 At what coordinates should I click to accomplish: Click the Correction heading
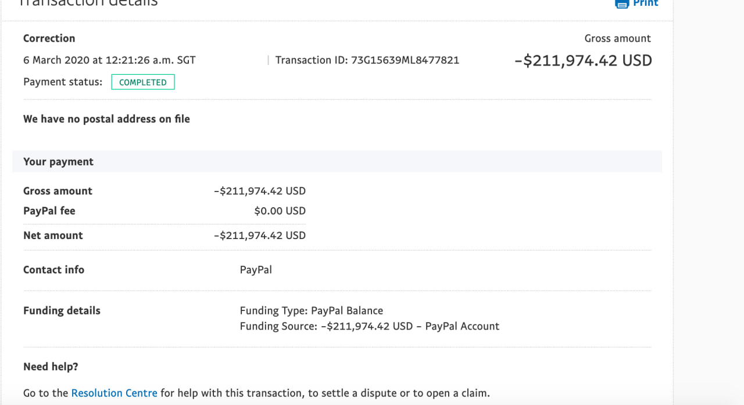(49, 38)
